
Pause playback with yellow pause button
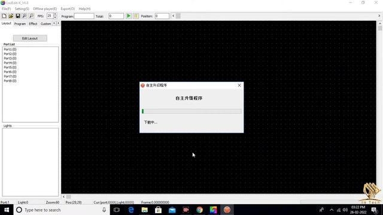pyautogui.click(x=136, y=16)
